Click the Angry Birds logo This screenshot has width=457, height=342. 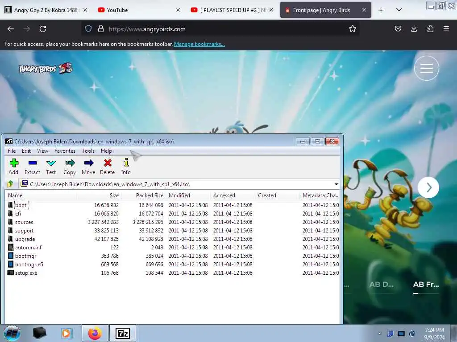pos(46,68)
